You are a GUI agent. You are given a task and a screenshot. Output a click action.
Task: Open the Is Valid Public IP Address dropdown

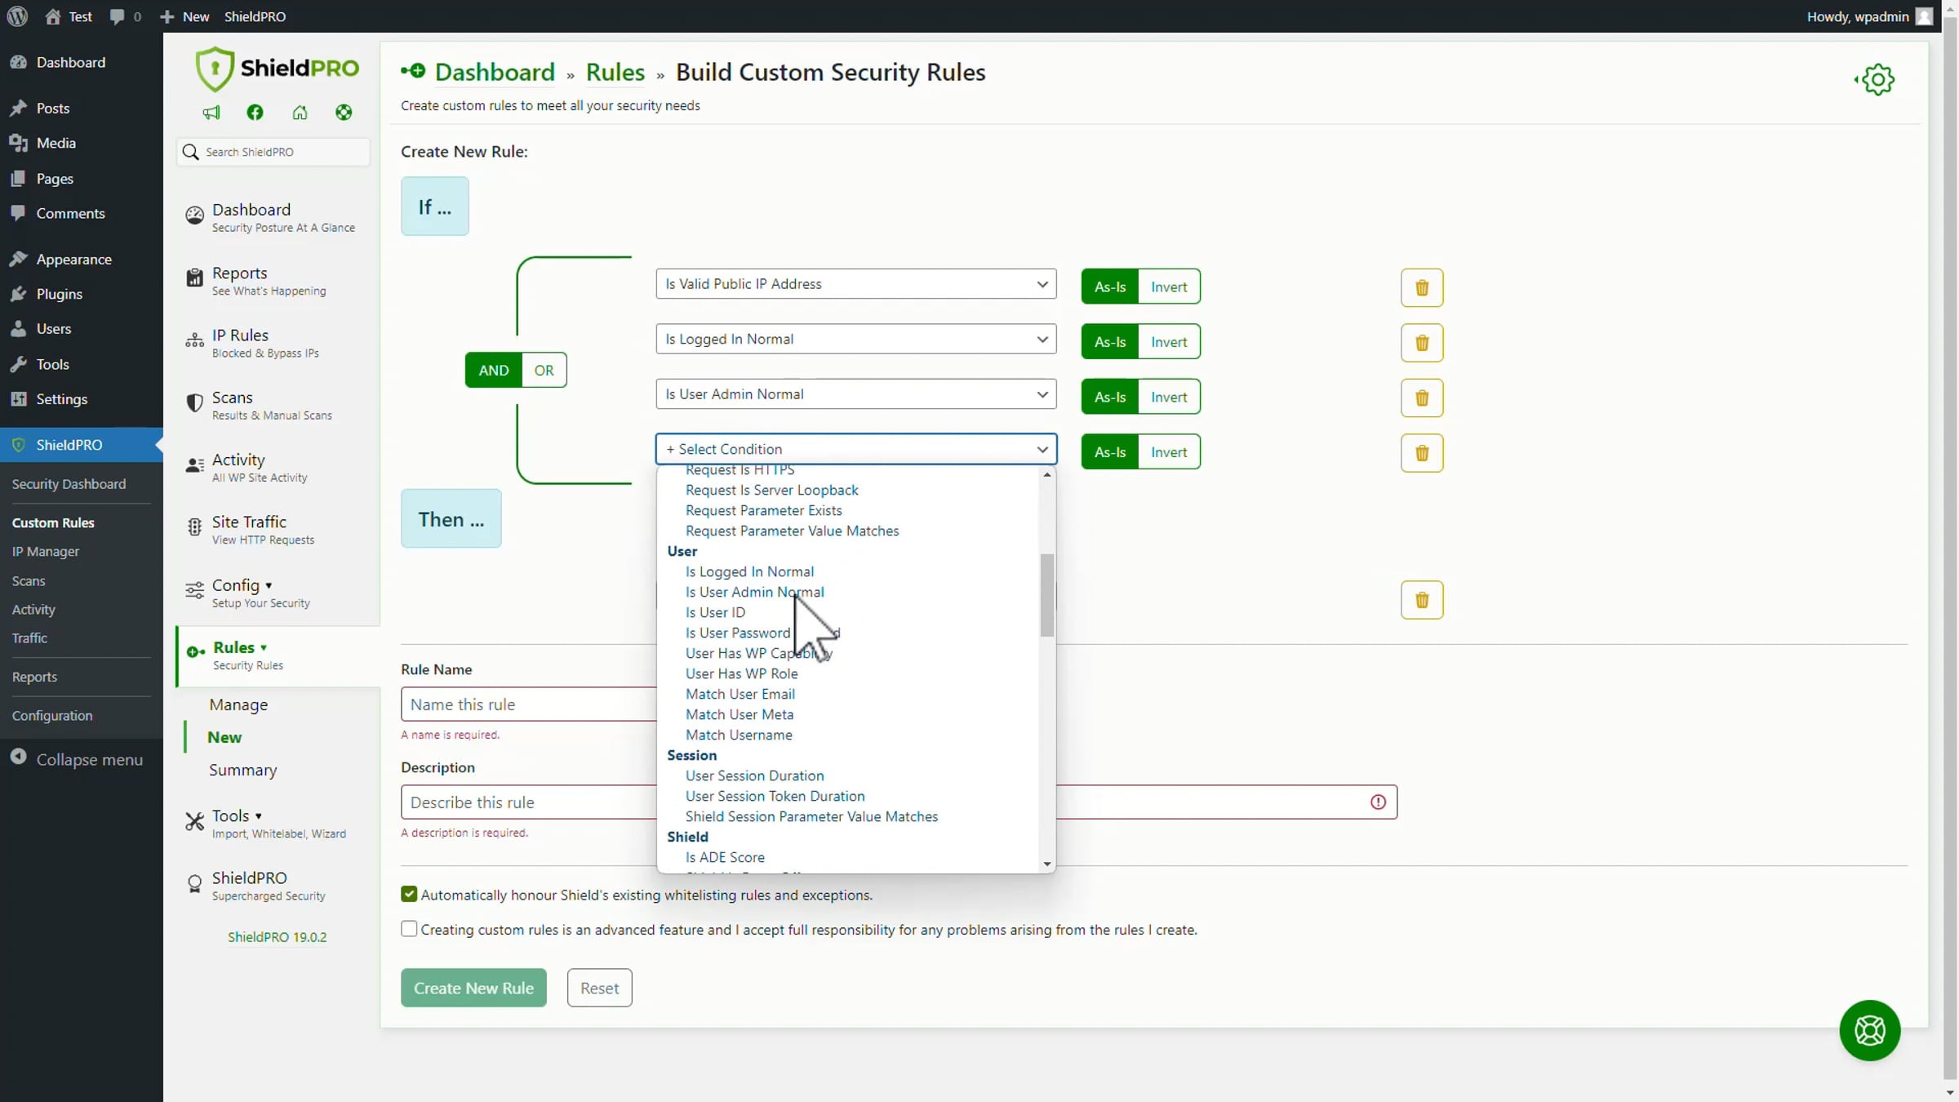tap(855, 284)
